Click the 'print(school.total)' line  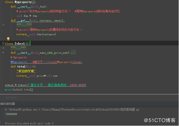click(19, 89)
